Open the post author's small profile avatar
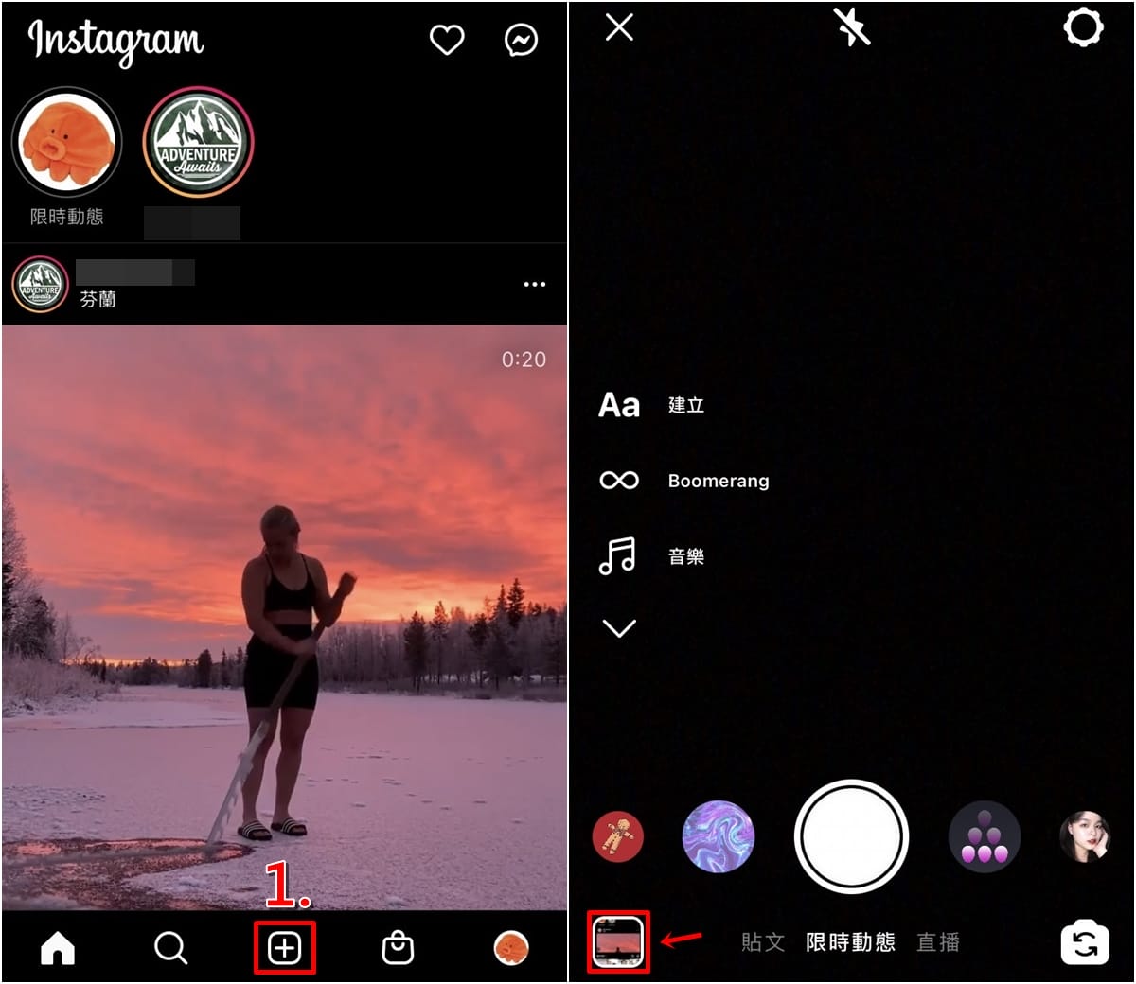The width and height of the screenshot is (1136, 984). [40, 285]
